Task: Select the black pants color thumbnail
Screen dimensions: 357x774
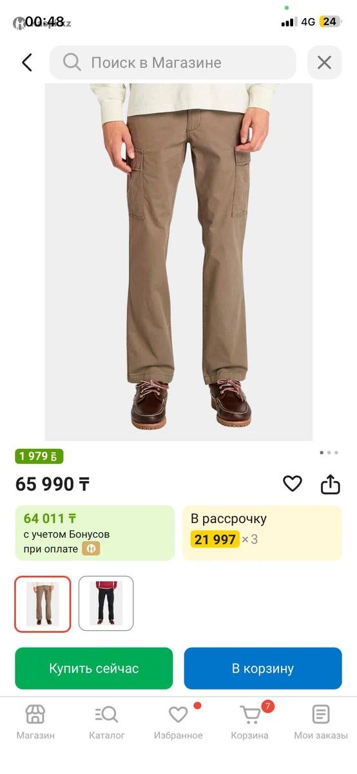Action: click(106, 603)
